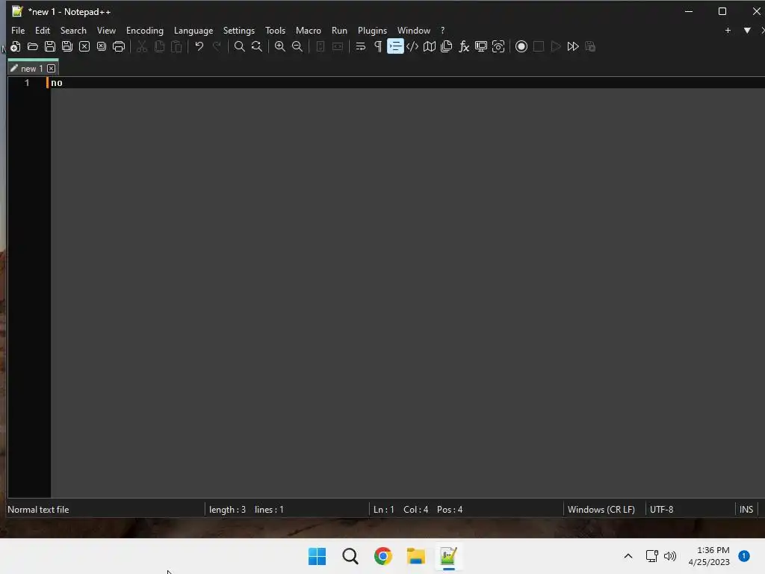Close current document toolbar icon

(84, 47)
